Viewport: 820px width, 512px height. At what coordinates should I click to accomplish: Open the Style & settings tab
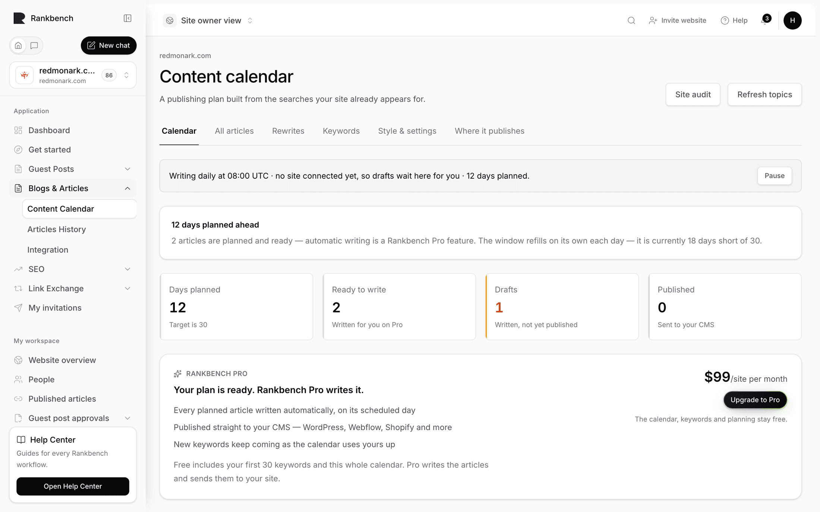tap(407, 131)
